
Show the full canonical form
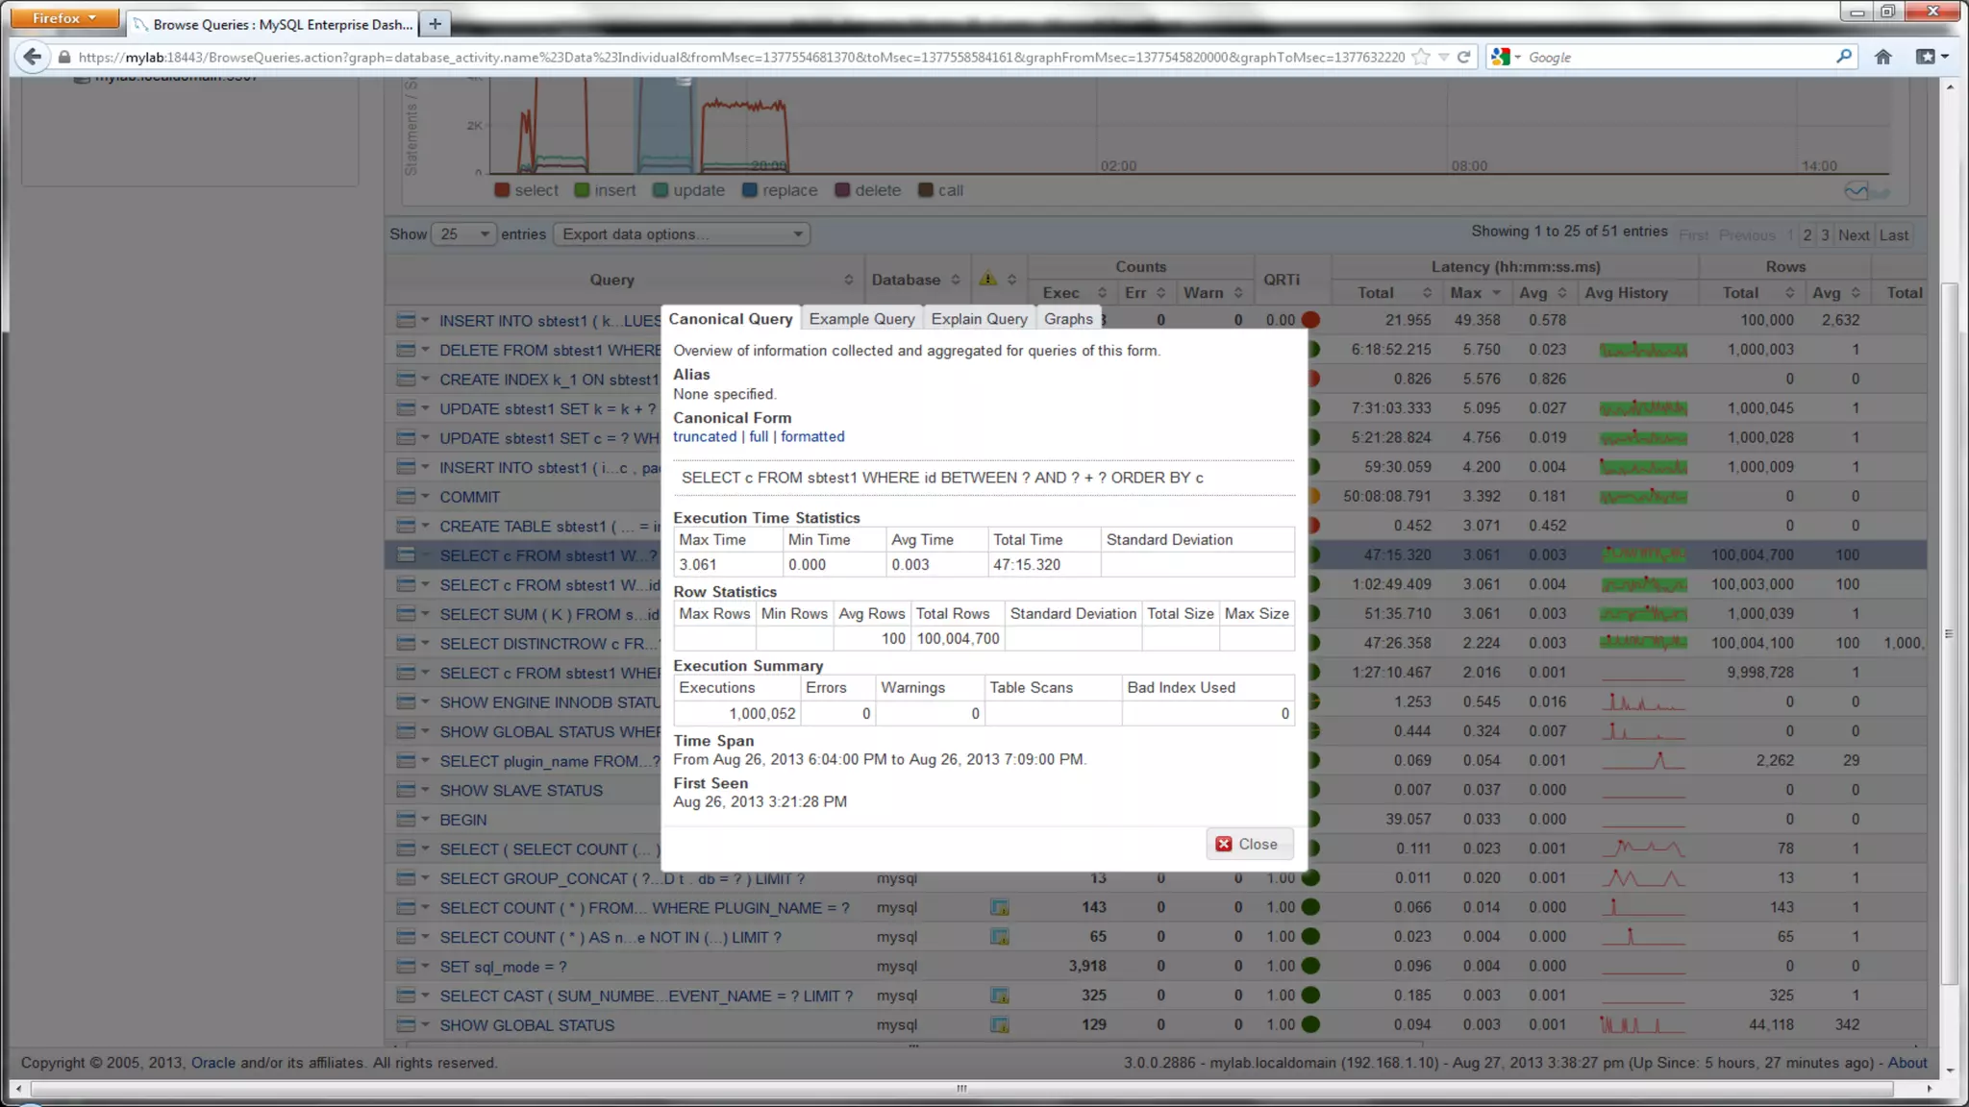[759, 436]
